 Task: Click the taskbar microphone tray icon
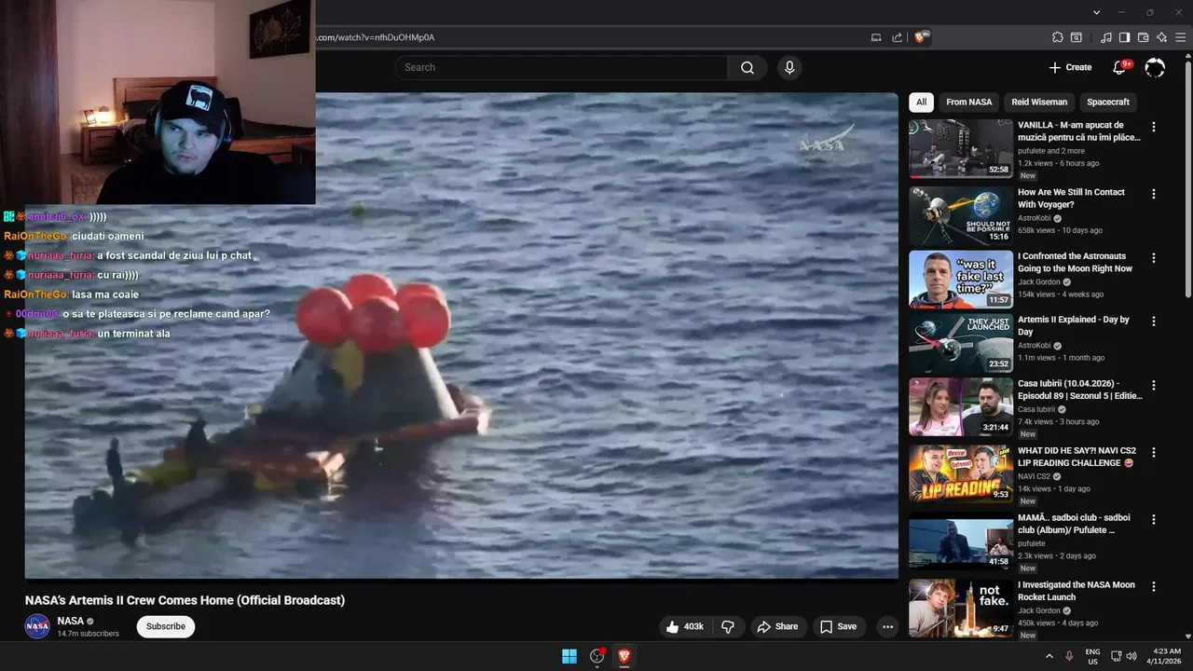pos(1069,656)
